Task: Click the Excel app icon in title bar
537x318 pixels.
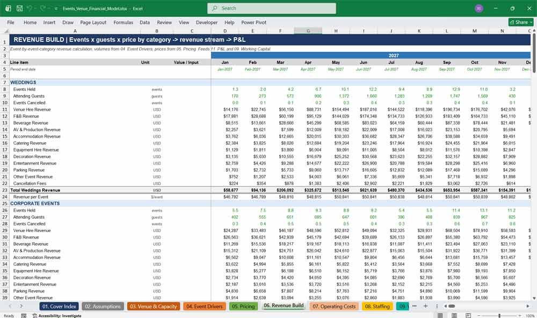Action: click(x=8, y=8)
